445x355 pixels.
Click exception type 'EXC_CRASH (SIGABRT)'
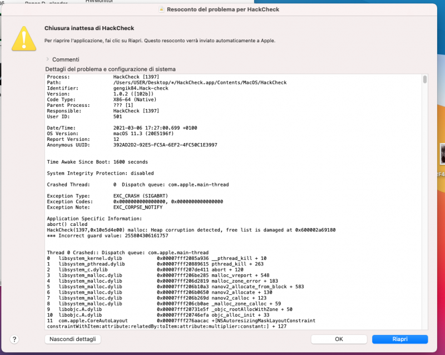141,196
